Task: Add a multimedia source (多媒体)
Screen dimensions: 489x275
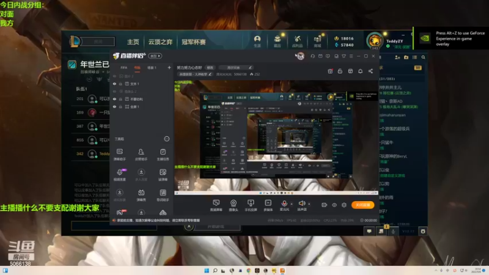Action: [x=268, y=205]
